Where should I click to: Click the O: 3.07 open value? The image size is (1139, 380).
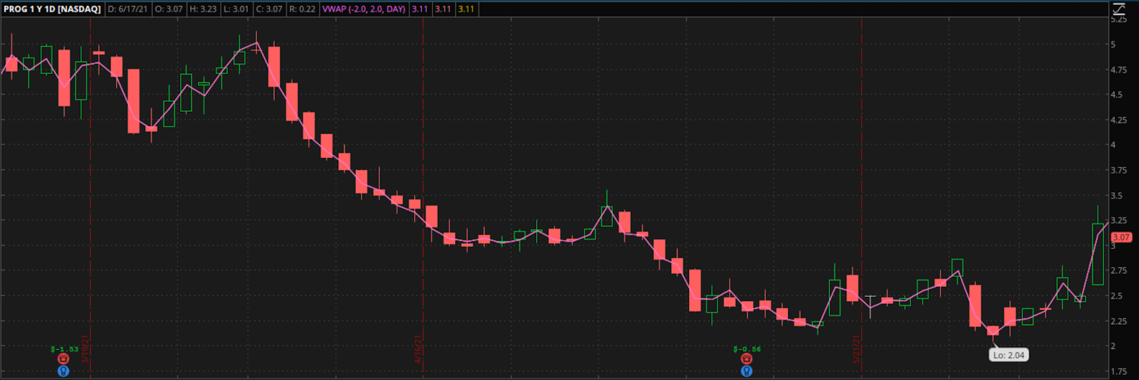(x=169, y=9)
